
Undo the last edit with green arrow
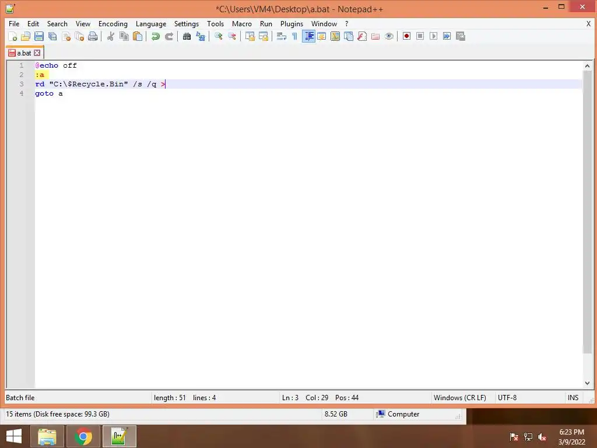pyautogui.click(x=155, y=36)
